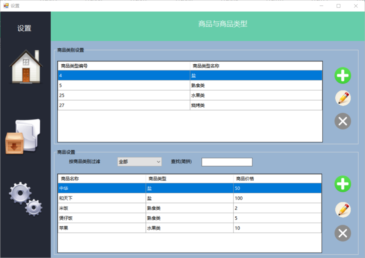
Task: Click the 商品类型名称 column header
Action: (x=256, y=66)
